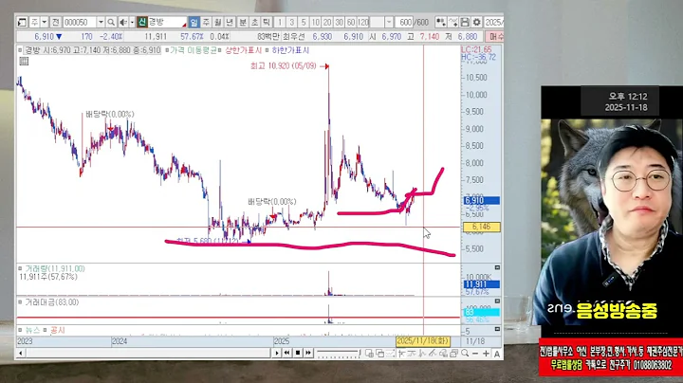Select interval 1 button

point(280,22)
